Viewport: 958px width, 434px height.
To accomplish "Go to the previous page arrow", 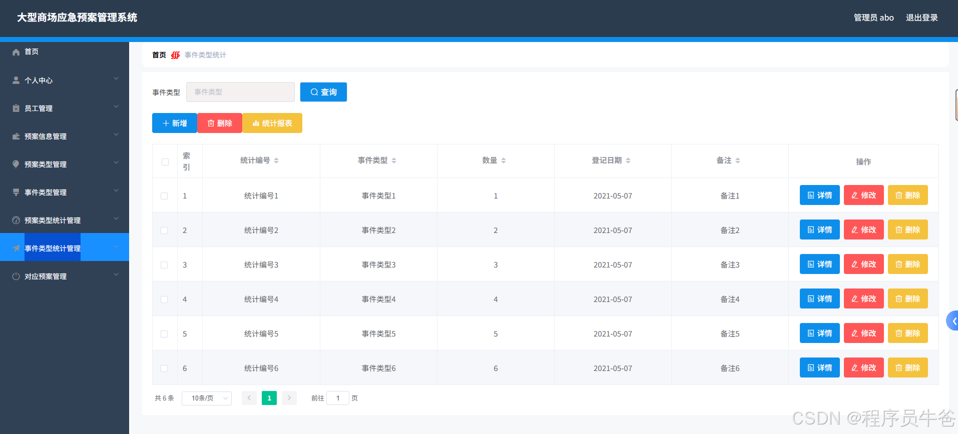I will point(249,398).
